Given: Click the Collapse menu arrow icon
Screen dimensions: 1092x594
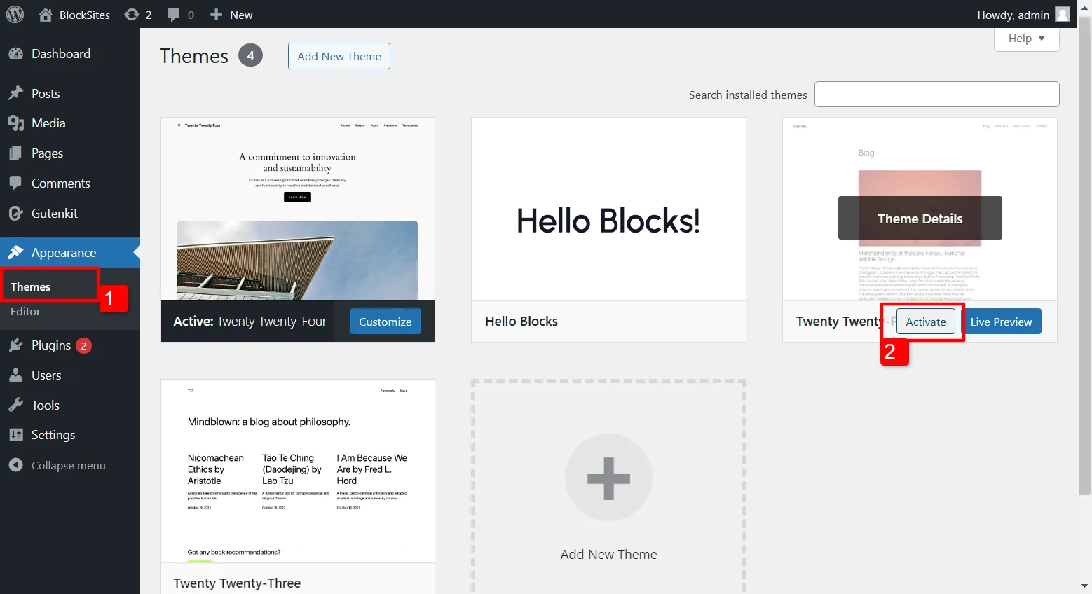Looking at the screenshot, I should pos(15,465).
